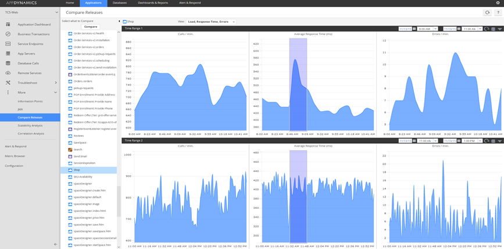This screenshot has width=504, height=249.
Task: Click OrderEventListener queue icon
Action: [70, 74]
